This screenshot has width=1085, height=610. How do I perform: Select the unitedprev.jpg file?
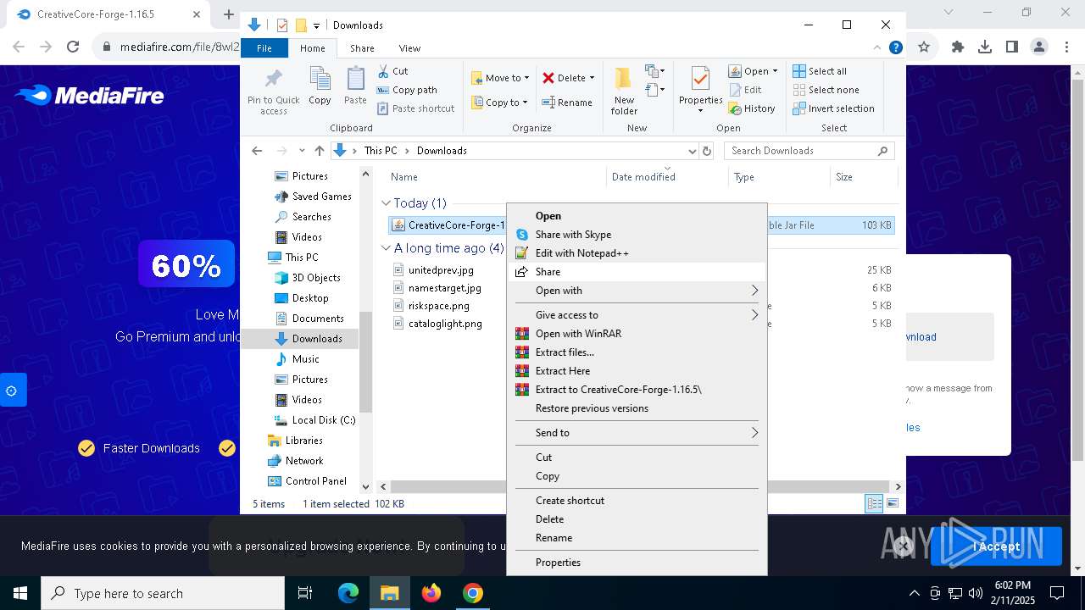point(441,270)
